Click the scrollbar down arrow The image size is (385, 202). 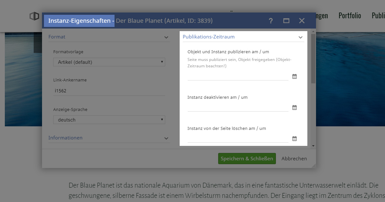[x=313, y=146]
